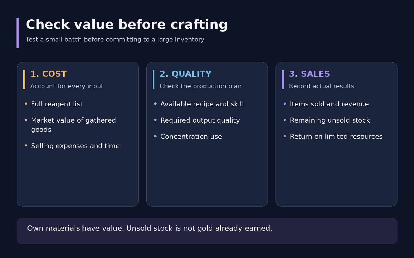This screenshot has width=414, height=258.
Task: Click the Return on limited resources item
Action: point(336,137)
